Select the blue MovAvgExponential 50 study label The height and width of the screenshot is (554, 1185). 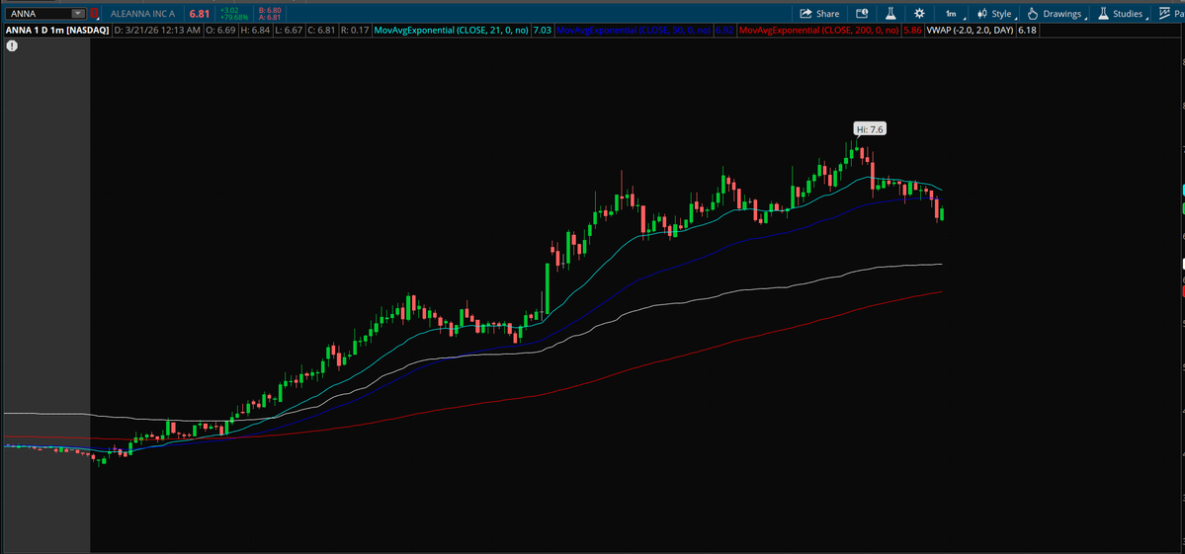click(634, 31)
